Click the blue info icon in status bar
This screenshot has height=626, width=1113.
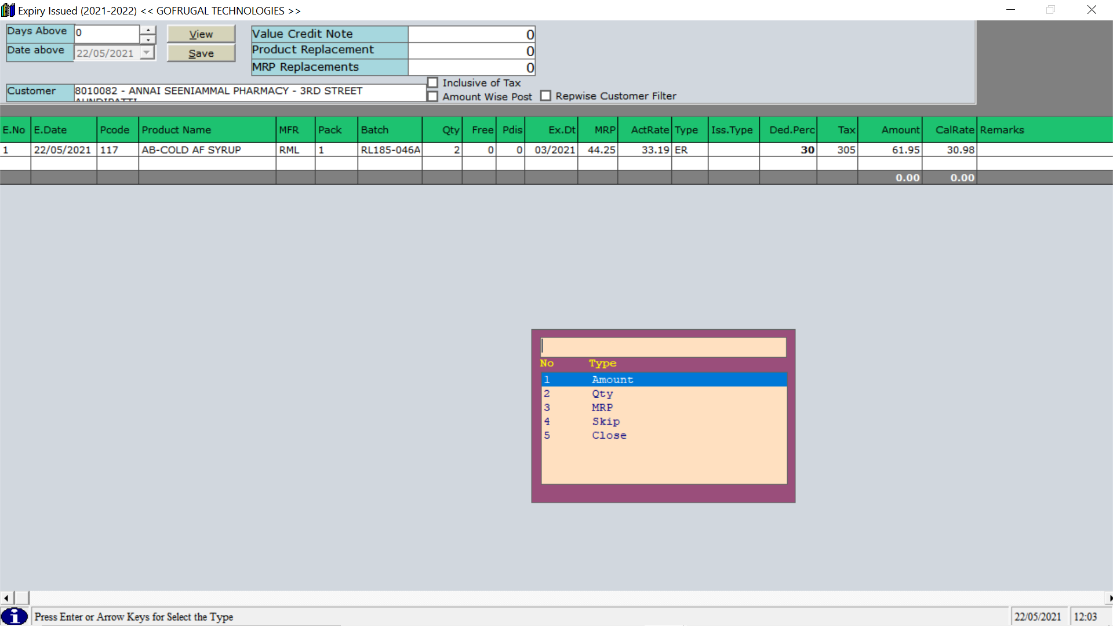[14, 616]
